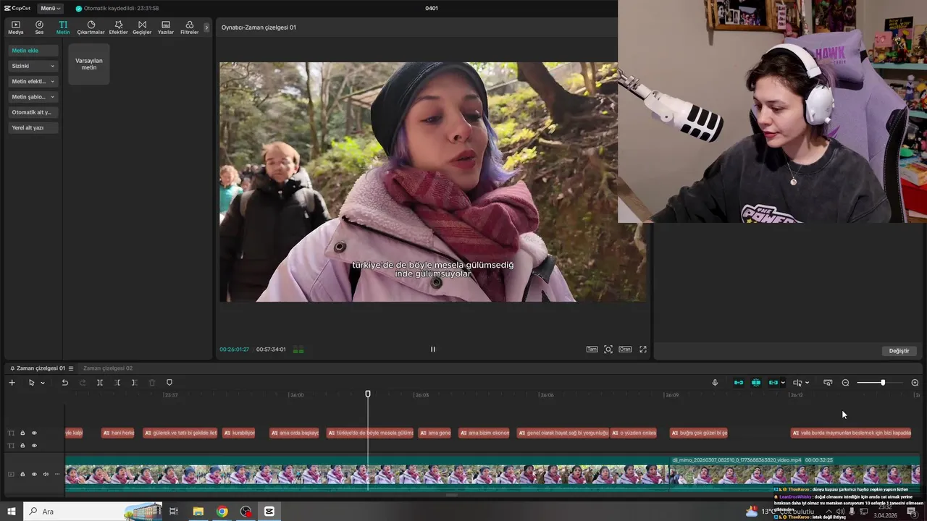
Task: Lock the main video track
Action: pos(22,474)
